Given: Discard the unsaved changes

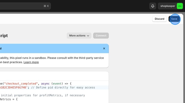Looking at the screenshot, I should pos(159,19).
